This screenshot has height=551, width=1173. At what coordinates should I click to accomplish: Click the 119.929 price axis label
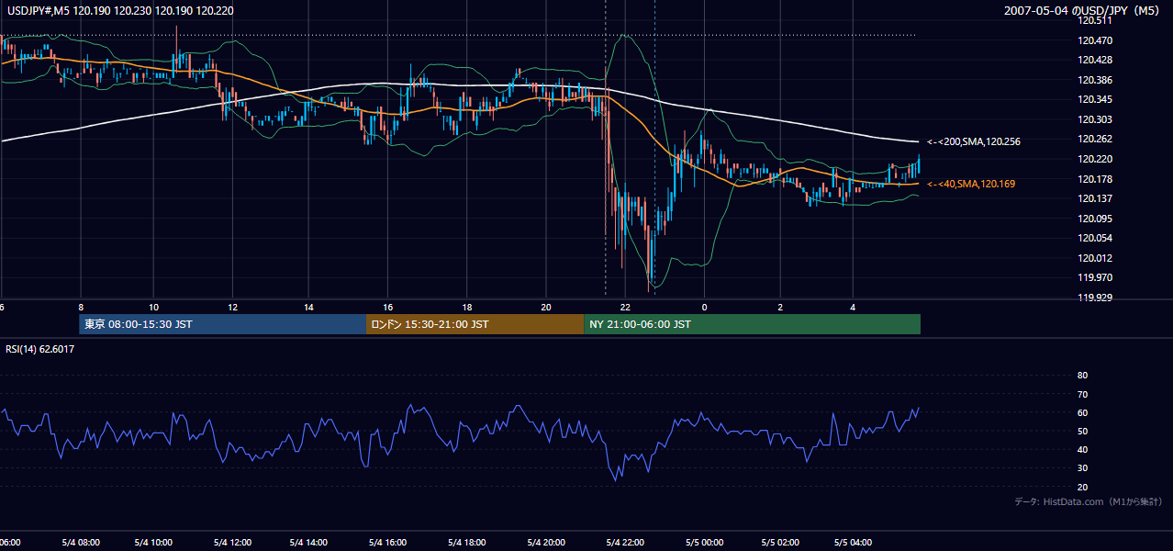tap(1095, 298)
